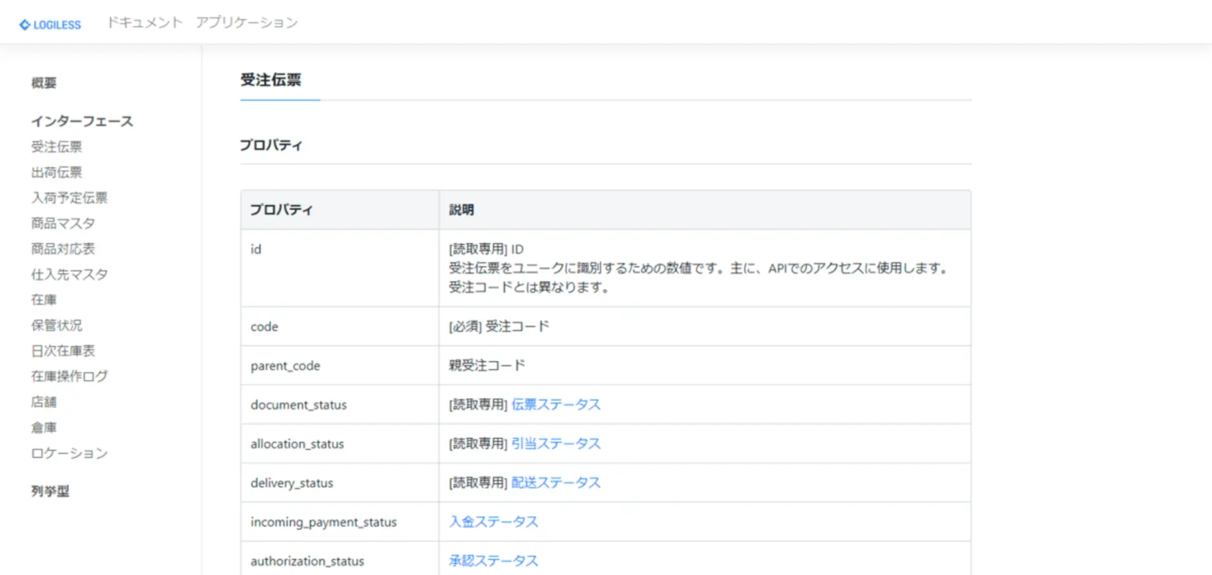Open the 引当ステータス link
Screen dimensions: 1212x575
click(555, 443)
